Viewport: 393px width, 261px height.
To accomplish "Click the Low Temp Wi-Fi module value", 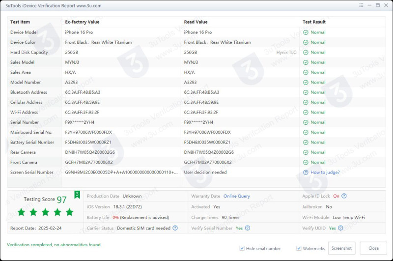I will (349, 217).
